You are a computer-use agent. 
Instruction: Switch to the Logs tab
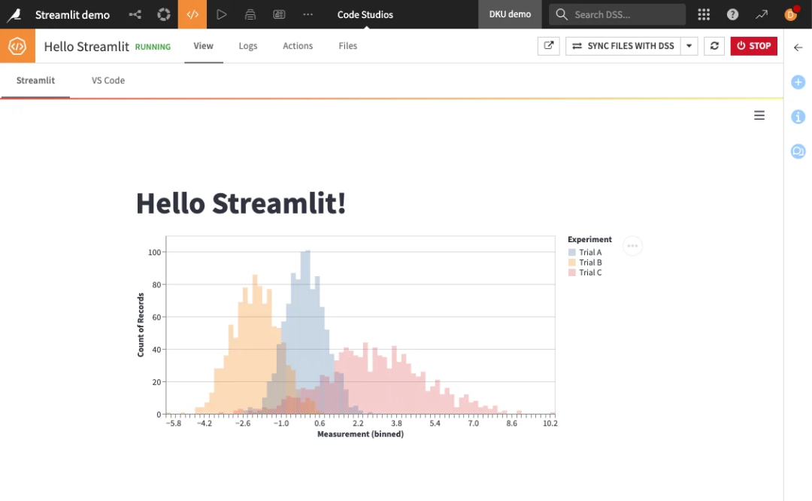248,46
